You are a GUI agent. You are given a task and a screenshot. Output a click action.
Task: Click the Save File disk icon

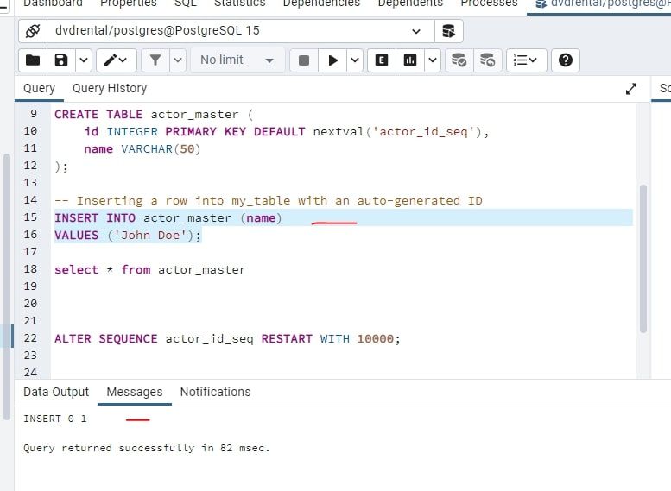click(61, 60)
